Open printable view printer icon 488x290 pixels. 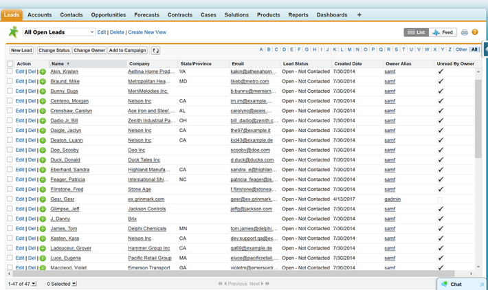click(465, 32)
